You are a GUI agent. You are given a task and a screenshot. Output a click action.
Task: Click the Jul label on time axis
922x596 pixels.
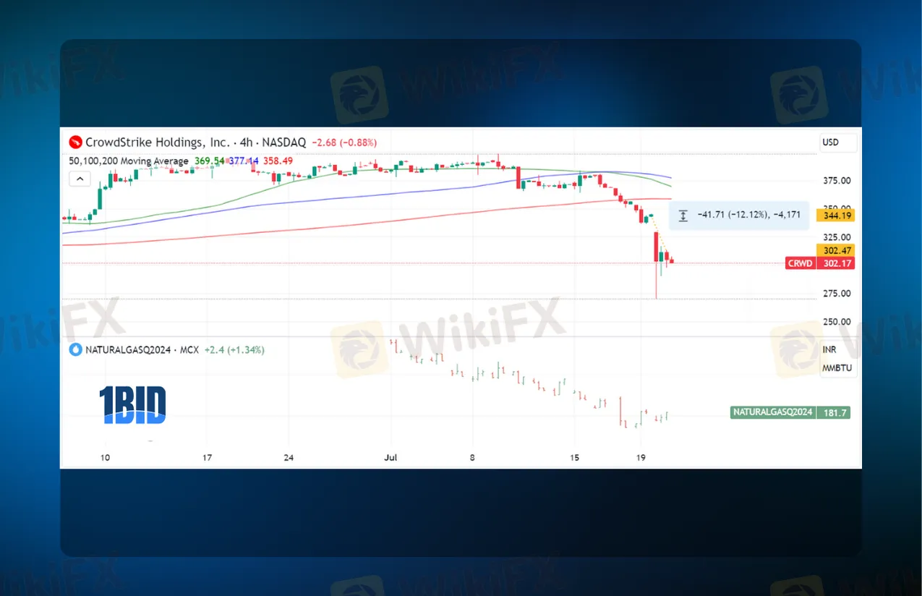click(x=390, y=458)
